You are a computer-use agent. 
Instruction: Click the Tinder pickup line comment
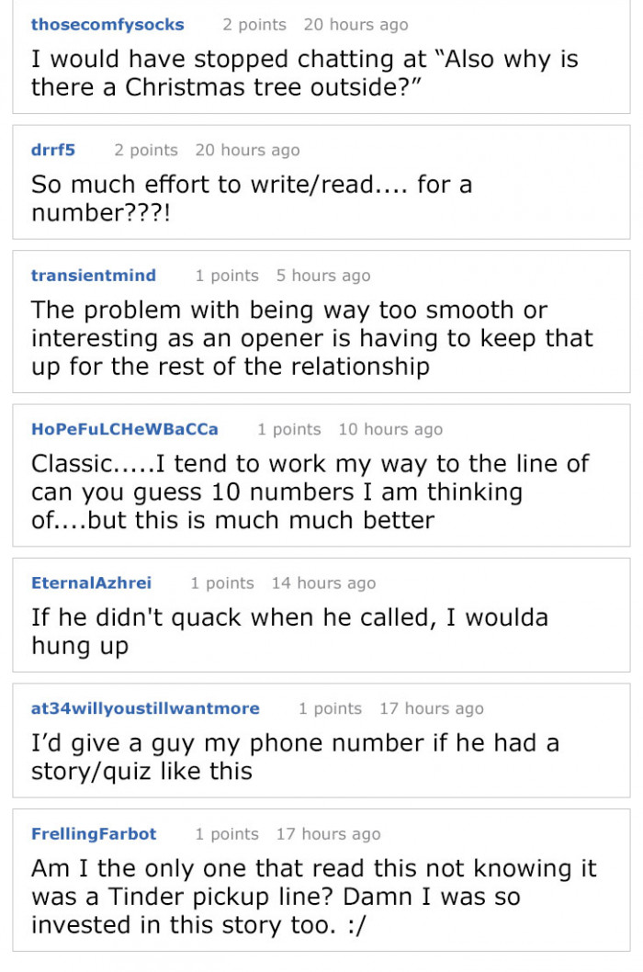point(314,897)
